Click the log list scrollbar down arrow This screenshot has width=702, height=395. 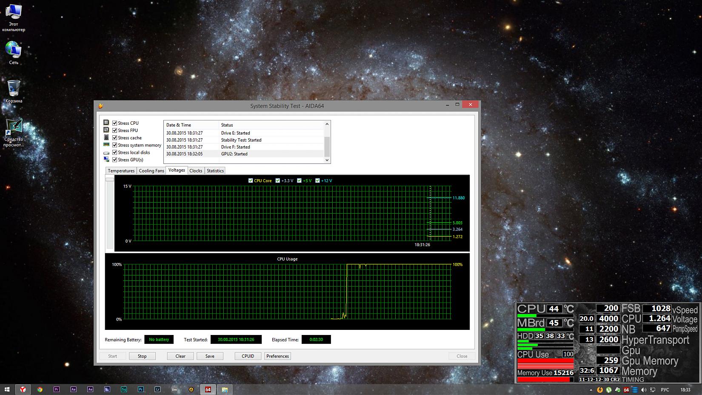[327, 160]
